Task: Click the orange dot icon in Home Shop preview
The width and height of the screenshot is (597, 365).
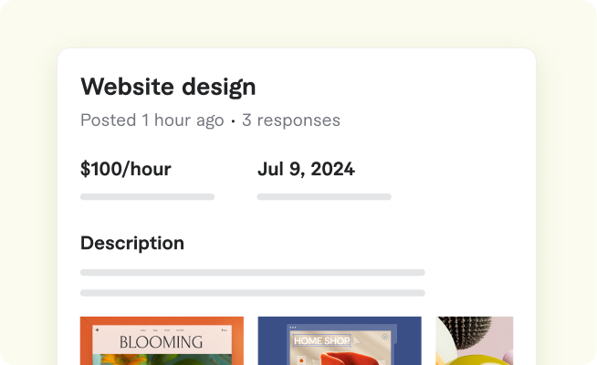Action: tap(301, 360)
